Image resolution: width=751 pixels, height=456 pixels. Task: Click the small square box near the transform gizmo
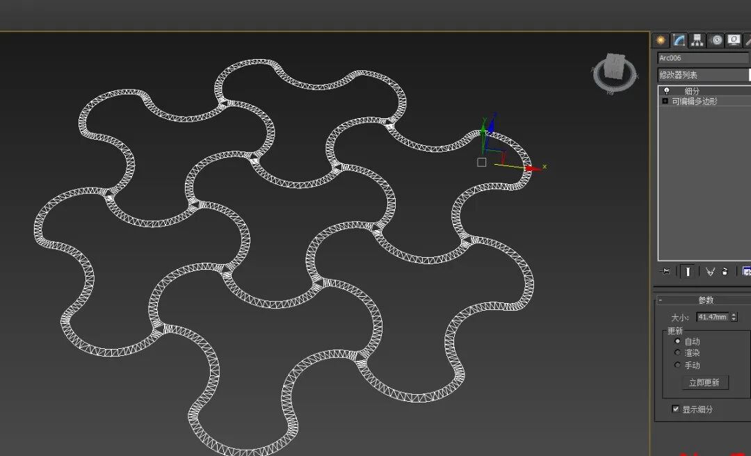click(482, 163)
